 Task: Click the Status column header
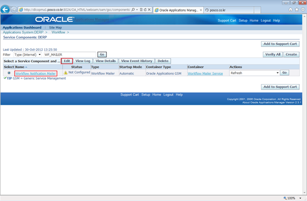tap(76, 67)
